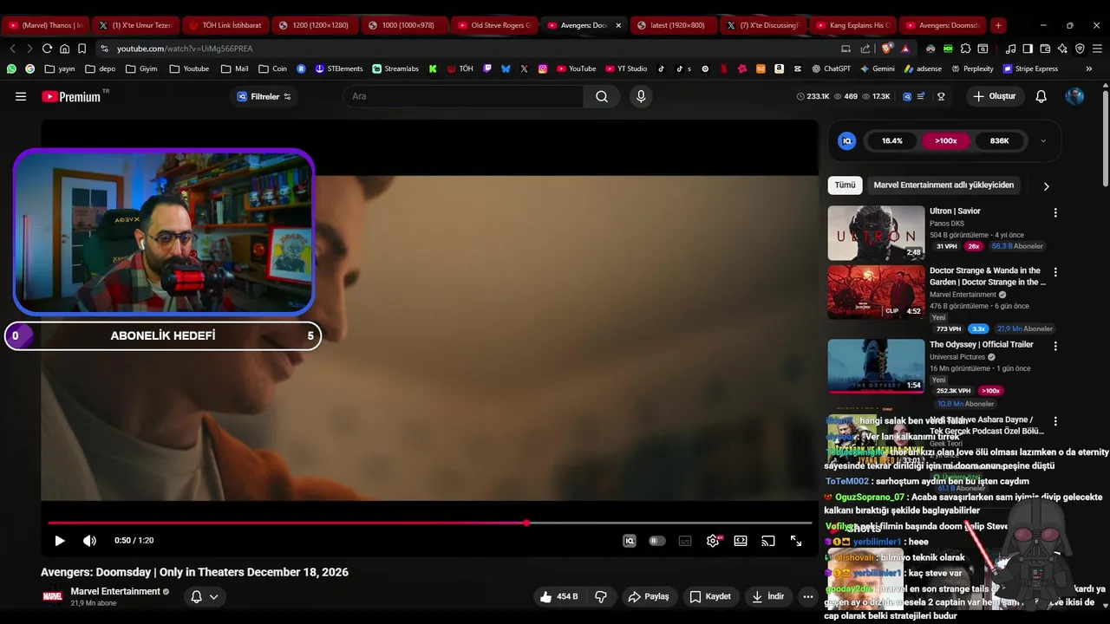Open the Filtreler filter button

264,96
